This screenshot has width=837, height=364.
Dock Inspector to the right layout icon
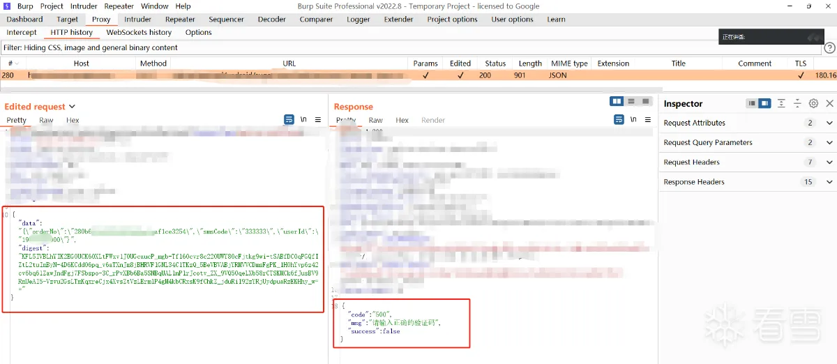point(765,103)
